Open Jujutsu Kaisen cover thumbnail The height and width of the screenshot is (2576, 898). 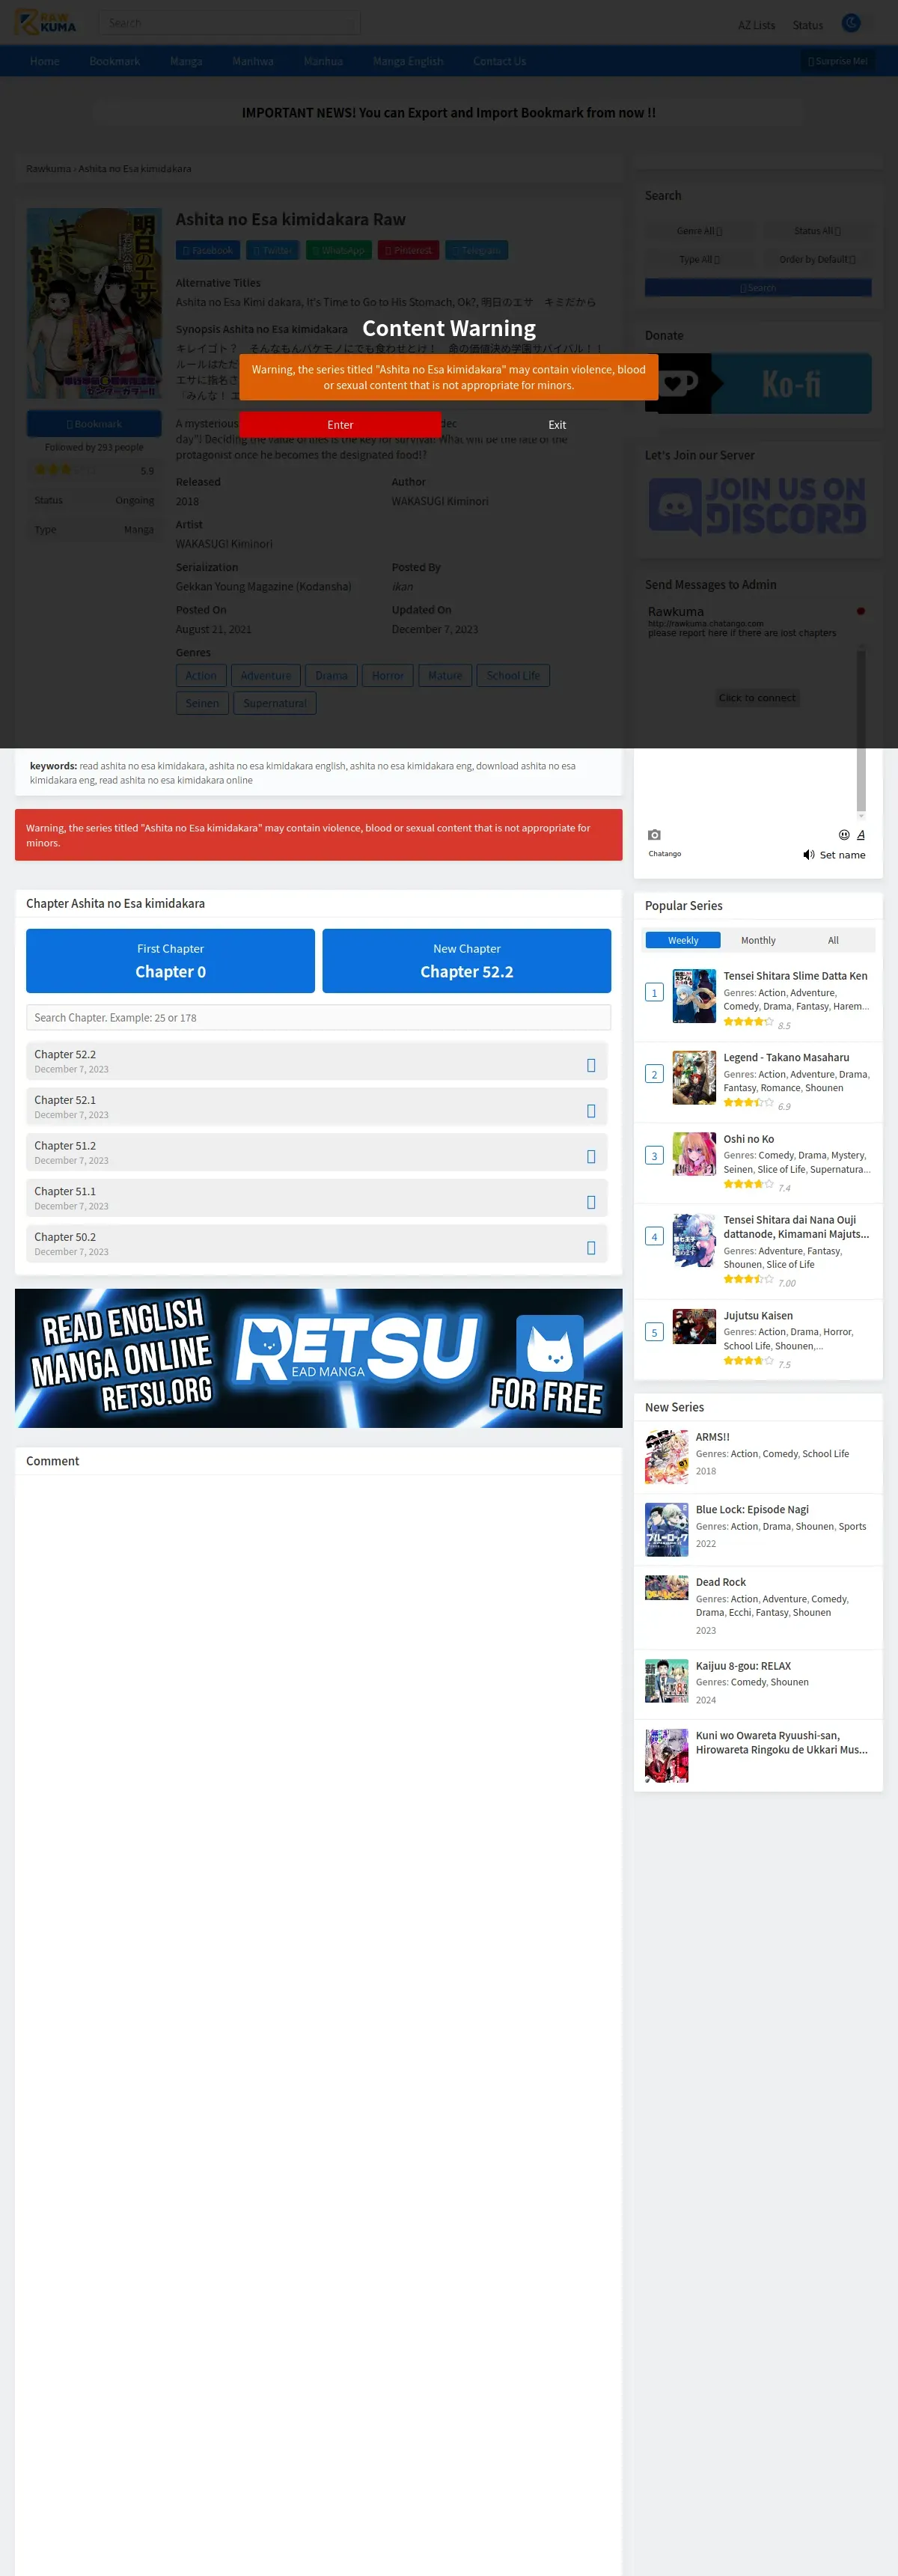click(694, 1327)
